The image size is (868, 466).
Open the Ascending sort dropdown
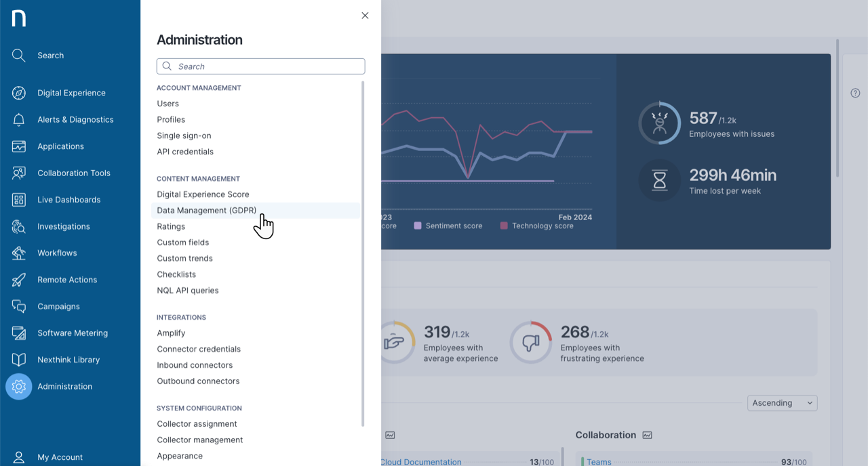pyautogui.click(x=781, y=402)
